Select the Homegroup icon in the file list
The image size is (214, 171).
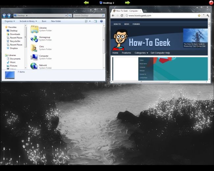[x=34, y=38]
